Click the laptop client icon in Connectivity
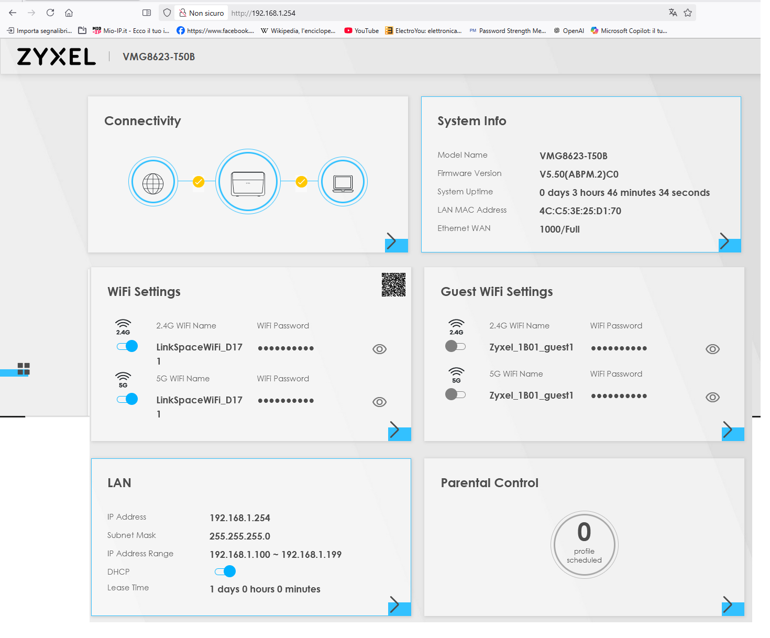 pyautogui.click(x=343, y=183)
